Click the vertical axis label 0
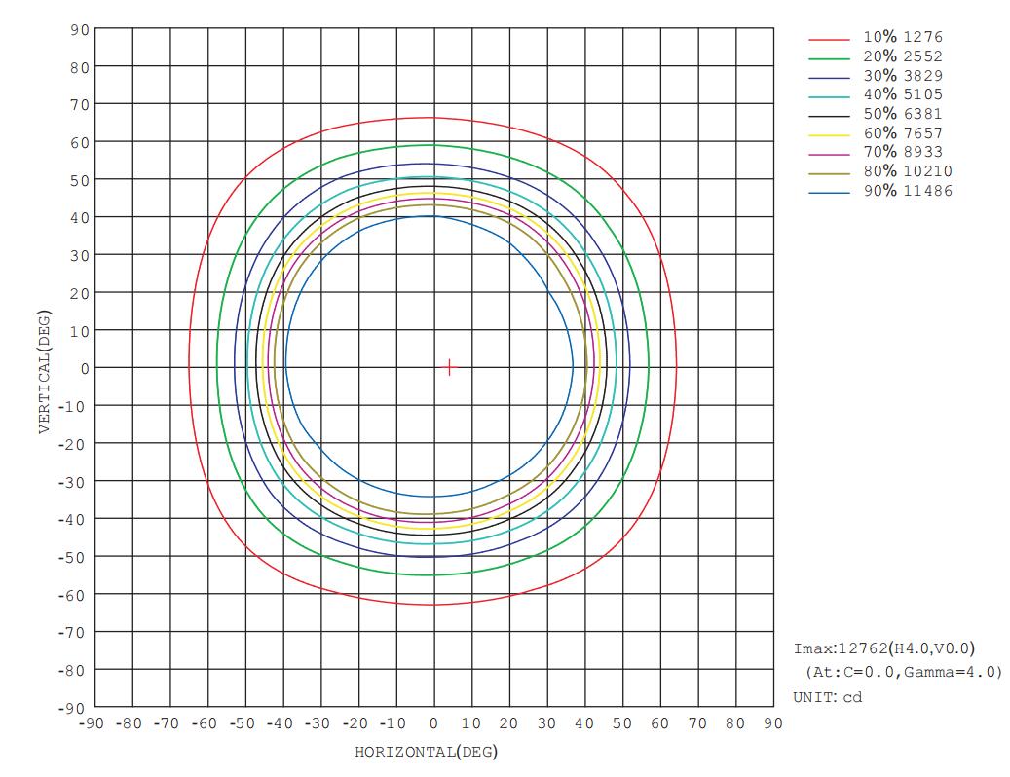The height and width of the screenshot is (777, 1010). point(85,369)
